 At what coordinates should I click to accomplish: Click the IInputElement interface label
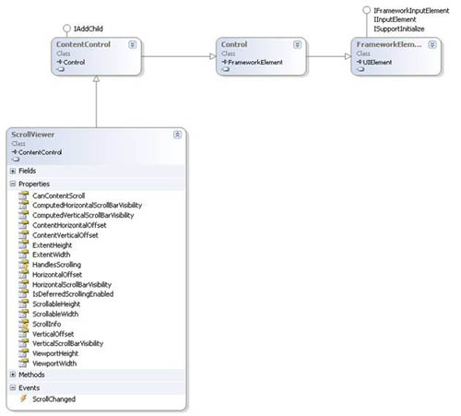395,19
